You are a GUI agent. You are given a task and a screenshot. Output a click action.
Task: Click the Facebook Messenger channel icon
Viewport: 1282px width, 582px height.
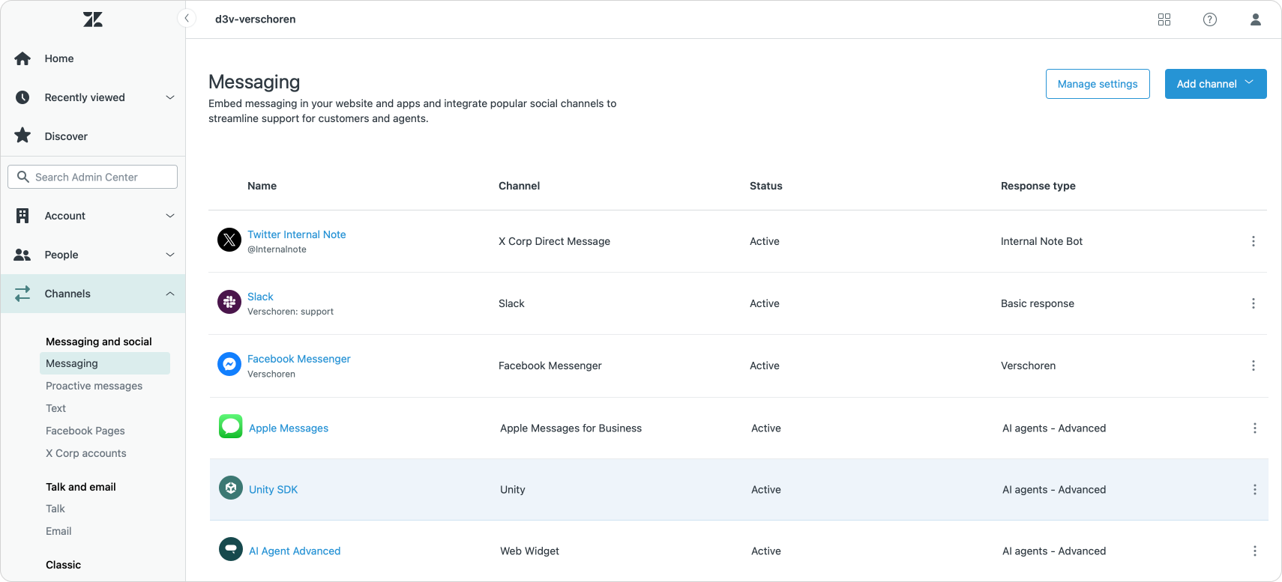tap(229, 365)
